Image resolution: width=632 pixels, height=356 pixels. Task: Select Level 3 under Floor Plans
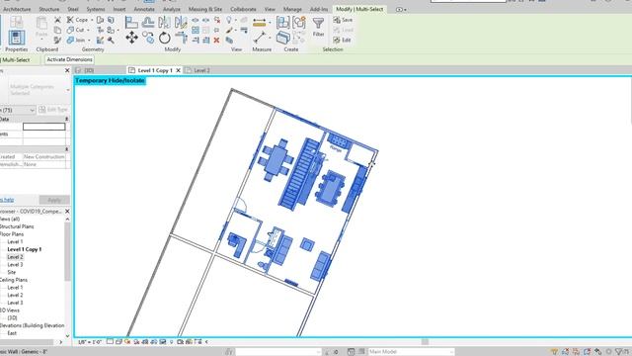(x=15, y=264)
